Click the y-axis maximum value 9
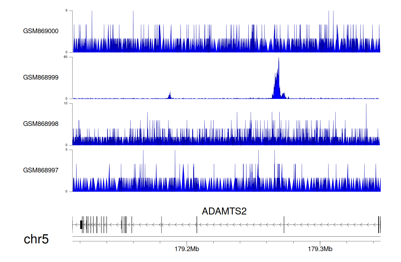This screenshot has width=401, height=262. (x=66, y=11)
